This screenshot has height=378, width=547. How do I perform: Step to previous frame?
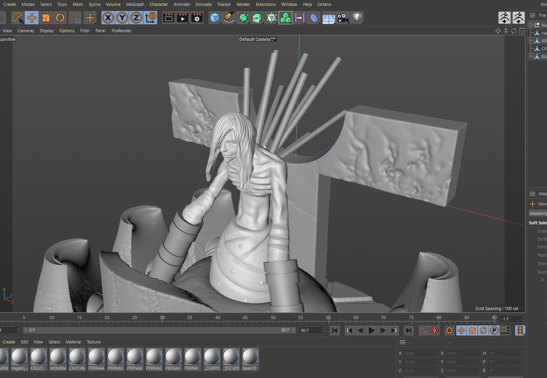[x=360, y=330]
